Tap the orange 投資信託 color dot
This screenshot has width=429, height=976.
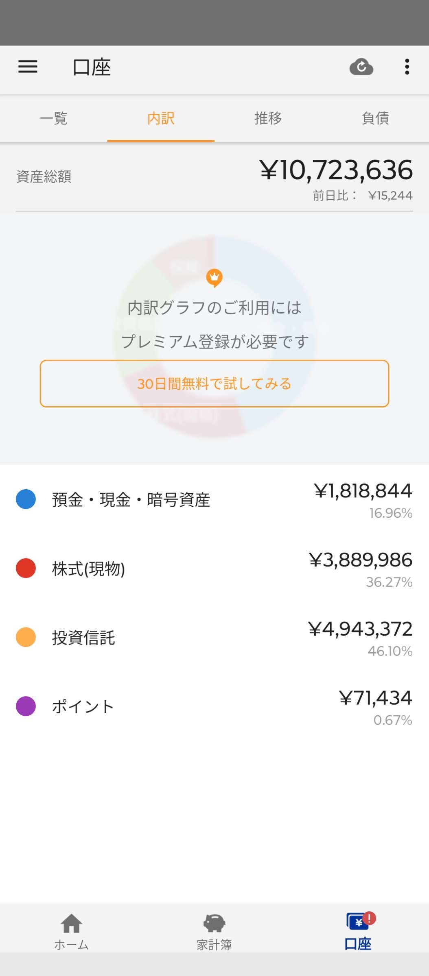click(x=26, y=637)
